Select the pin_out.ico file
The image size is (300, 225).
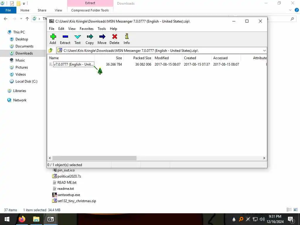point(64,170)
